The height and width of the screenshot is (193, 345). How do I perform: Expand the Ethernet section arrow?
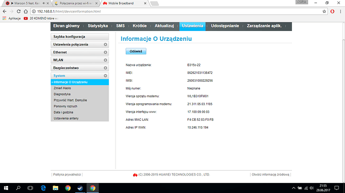(105, 52)
